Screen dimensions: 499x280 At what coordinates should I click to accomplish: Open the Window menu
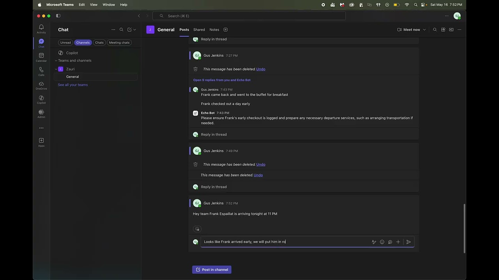pyautogui.click(x=109, y=5)
